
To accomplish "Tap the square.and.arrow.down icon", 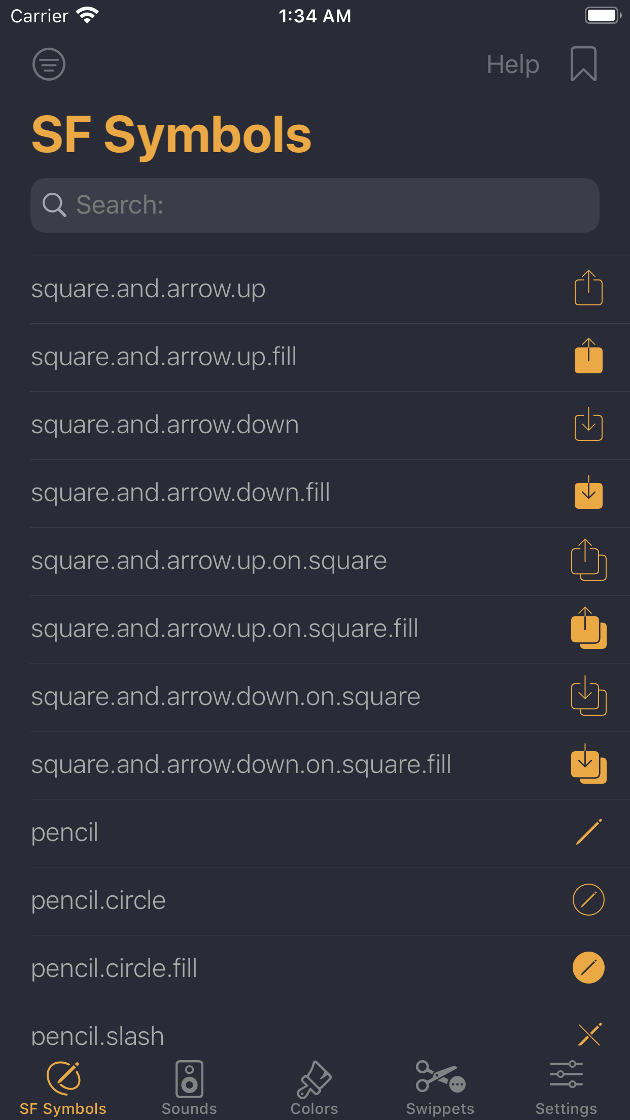I will (x=588, y=425).
